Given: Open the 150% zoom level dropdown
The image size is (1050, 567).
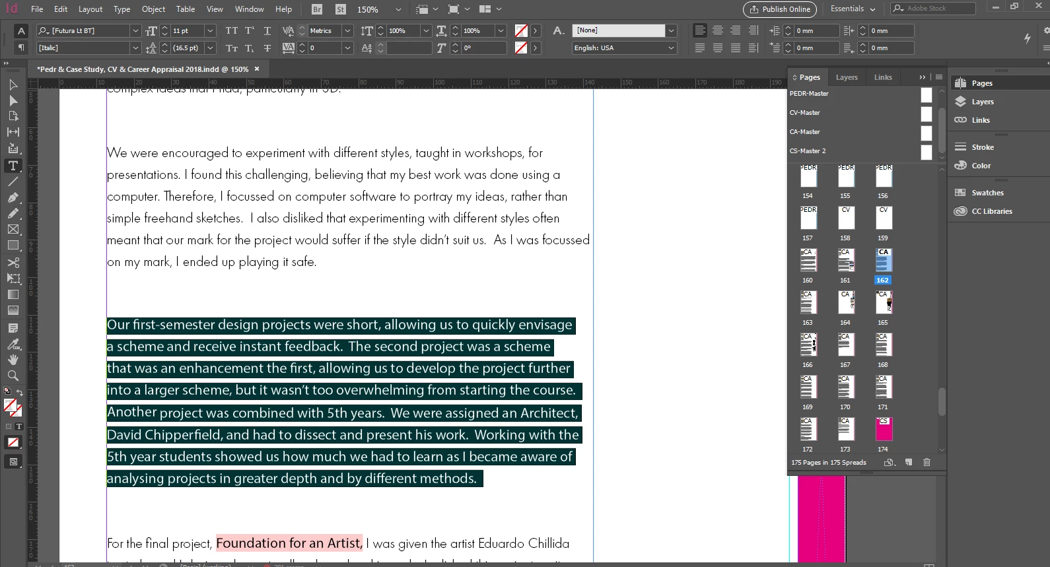Looking at the screenshot, I should (x=398, y=9).
